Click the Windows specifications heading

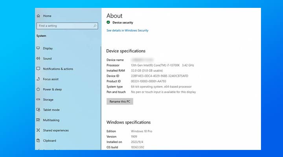(x=129, y=122)
